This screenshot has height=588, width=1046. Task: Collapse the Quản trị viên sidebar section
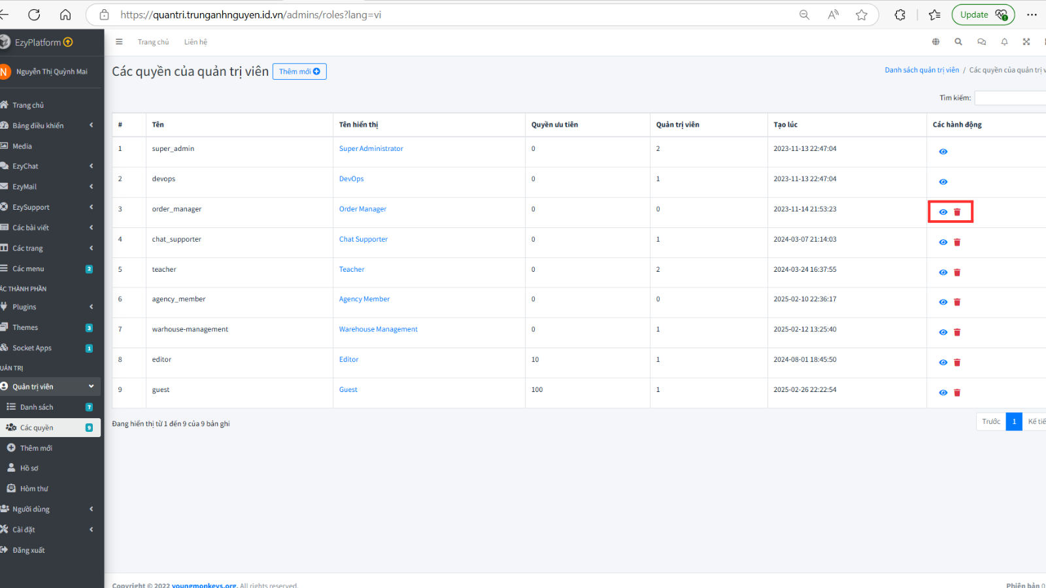coord(50,387)
